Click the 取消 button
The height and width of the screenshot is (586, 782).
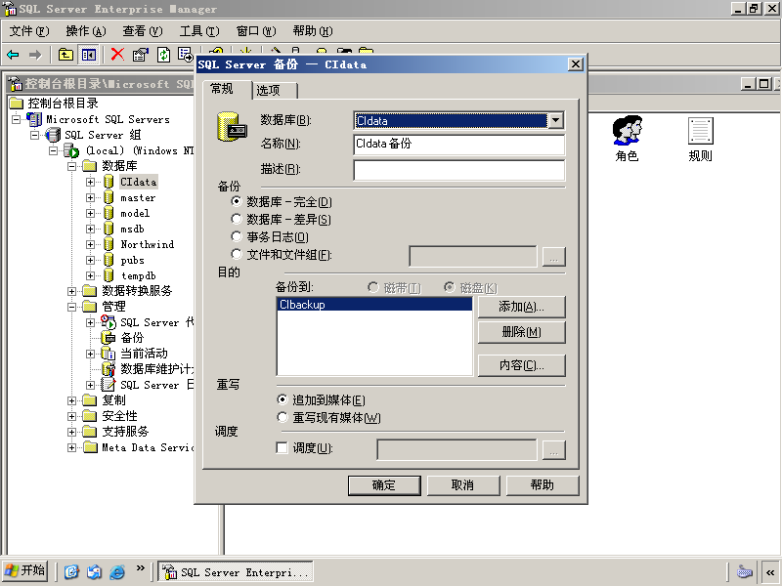coord(463,485)
